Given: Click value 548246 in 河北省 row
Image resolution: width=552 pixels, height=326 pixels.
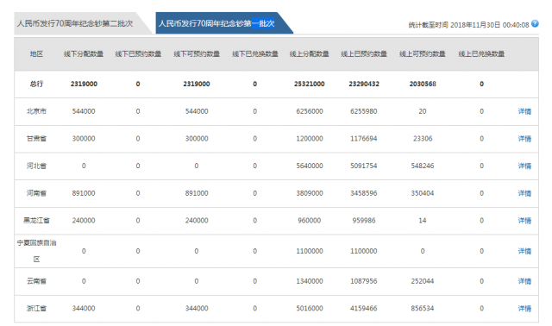Looking at the screenshot, I should point(423,166).
